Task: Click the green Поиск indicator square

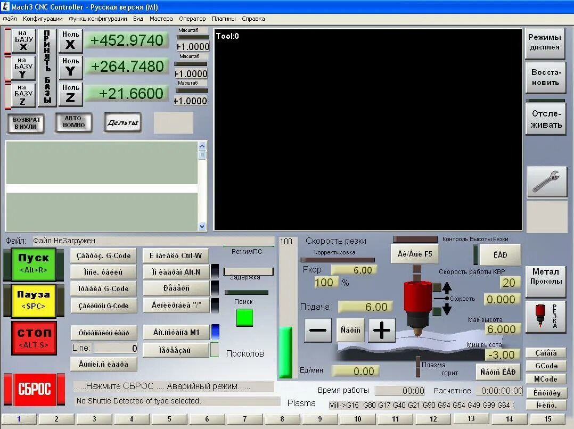Action: (x=244, y=317)
